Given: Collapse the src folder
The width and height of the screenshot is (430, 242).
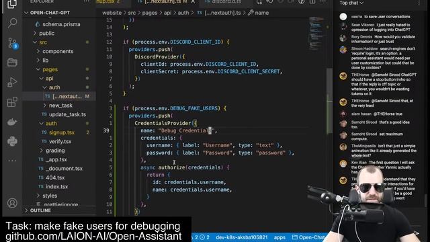Looking at the screenshot, I should [35, 42].
